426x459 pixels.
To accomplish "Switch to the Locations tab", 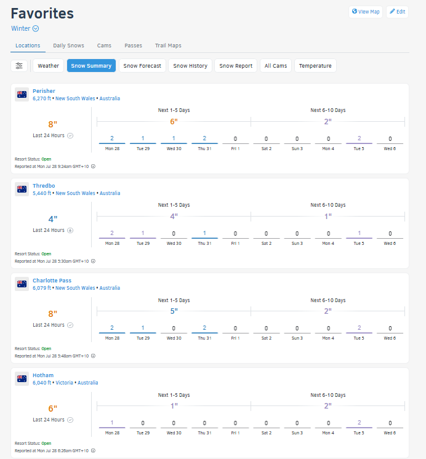I will pyautogui.click(x=28, y=46).
